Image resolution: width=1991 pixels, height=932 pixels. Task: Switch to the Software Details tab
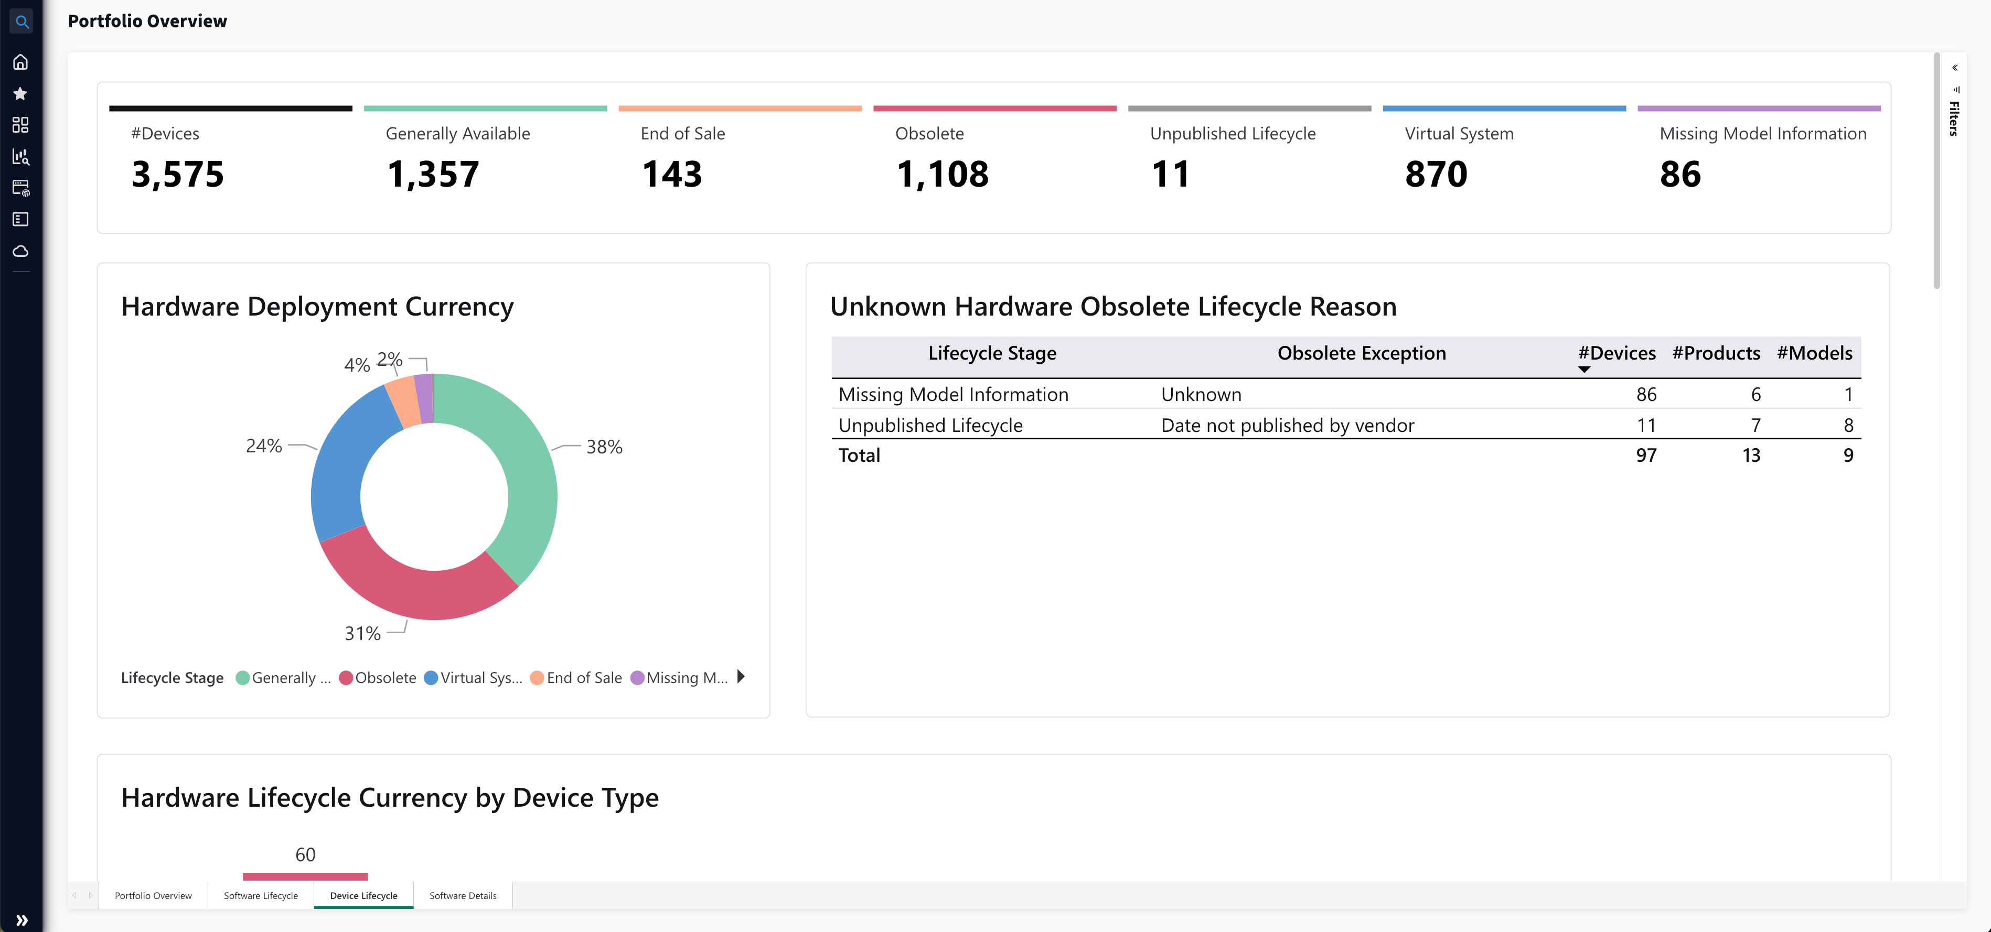(462, 896)
